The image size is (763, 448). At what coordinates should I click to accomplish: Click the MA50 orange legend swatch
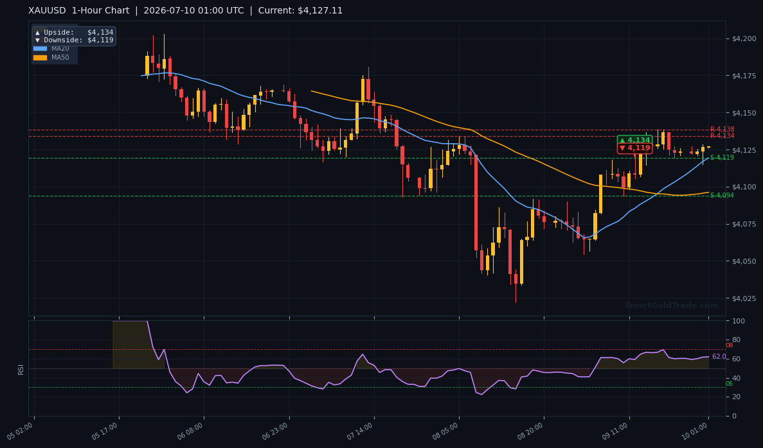point(40,57)
